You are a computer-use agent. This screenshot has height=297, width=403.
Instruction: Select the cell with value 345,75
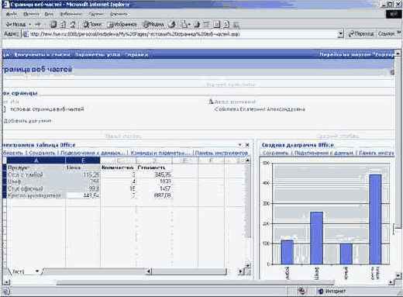pyautogui.click(x=153, y=174)
